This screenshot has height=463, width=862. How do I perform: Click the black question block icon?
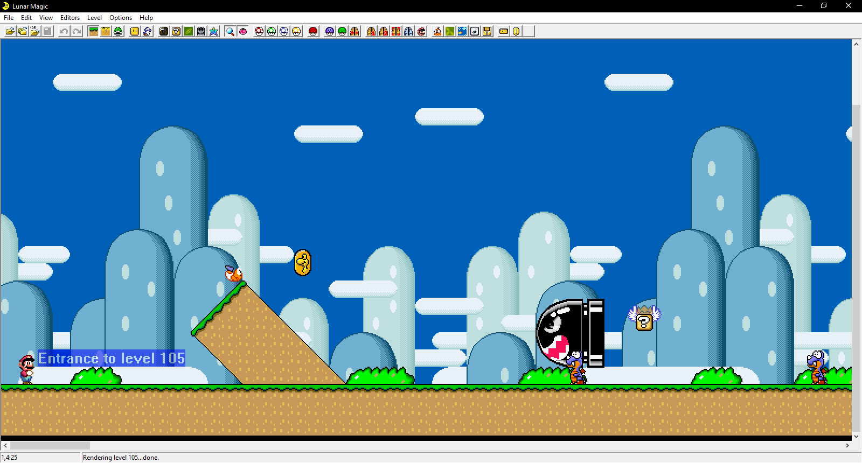tap(164, 31)
